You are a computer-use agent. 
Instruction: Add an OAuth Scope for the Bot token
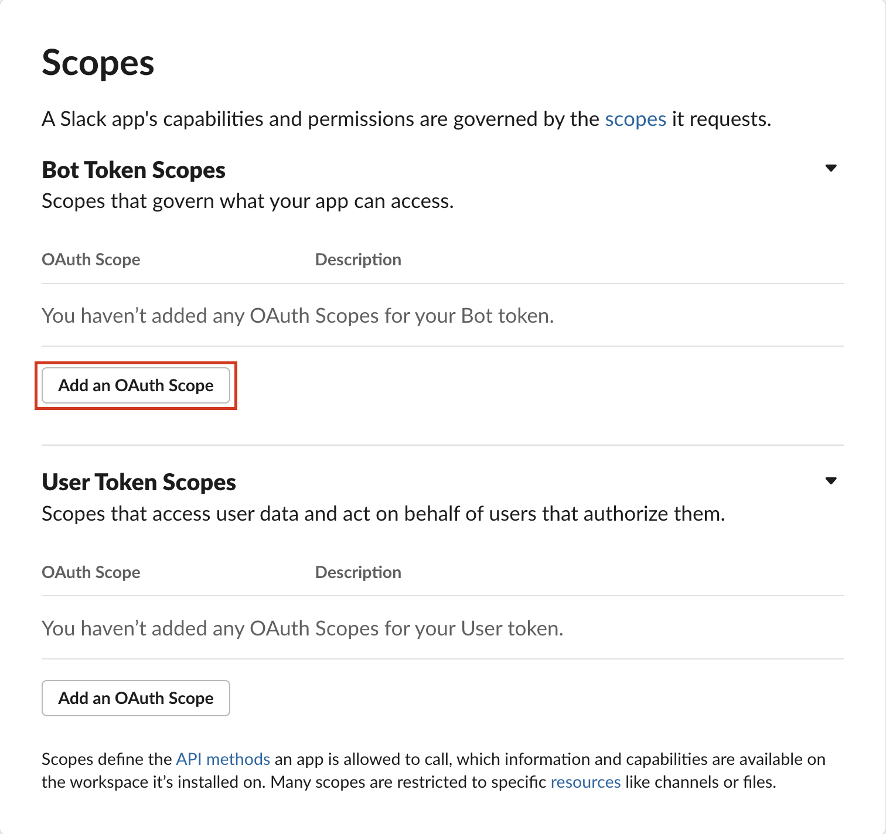click(x=136, y=385)
